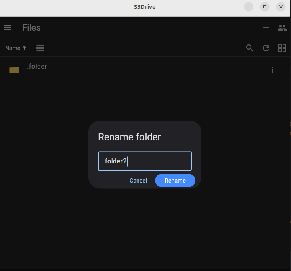The image size is (291, 271).
Task: Select the .folder folder icon
Action: tap(14, 70)
